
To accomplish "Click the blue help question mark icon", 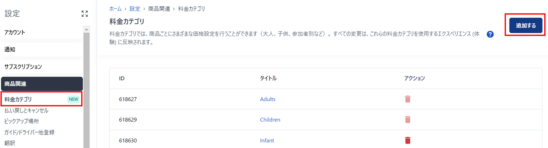I will point(490,34).
